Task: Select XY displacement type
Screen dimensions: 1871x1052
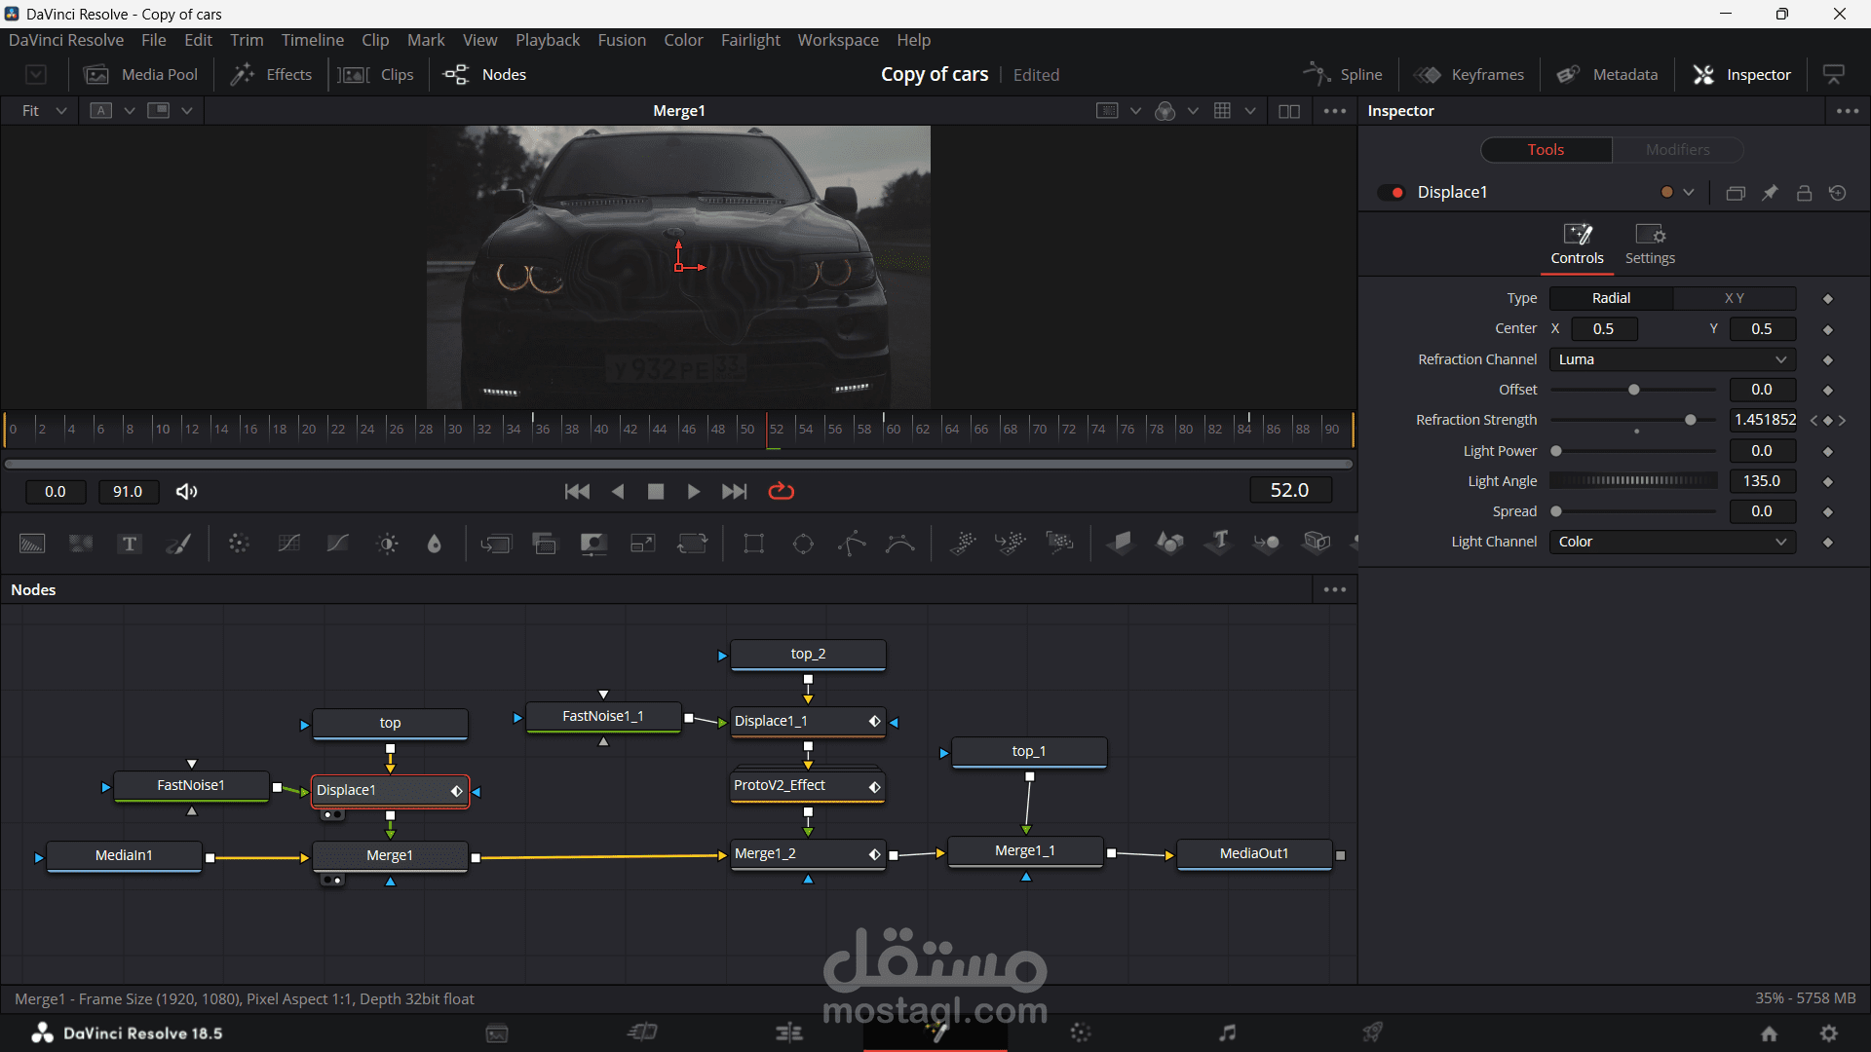Action: (x=1734, y=298)
